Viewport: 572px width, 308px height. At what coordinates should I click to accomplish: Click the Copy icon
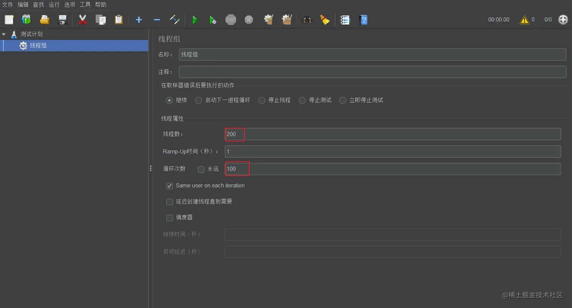tap(101, 20)
